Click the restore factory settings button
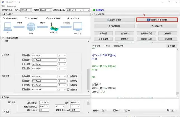 (146, 39)
